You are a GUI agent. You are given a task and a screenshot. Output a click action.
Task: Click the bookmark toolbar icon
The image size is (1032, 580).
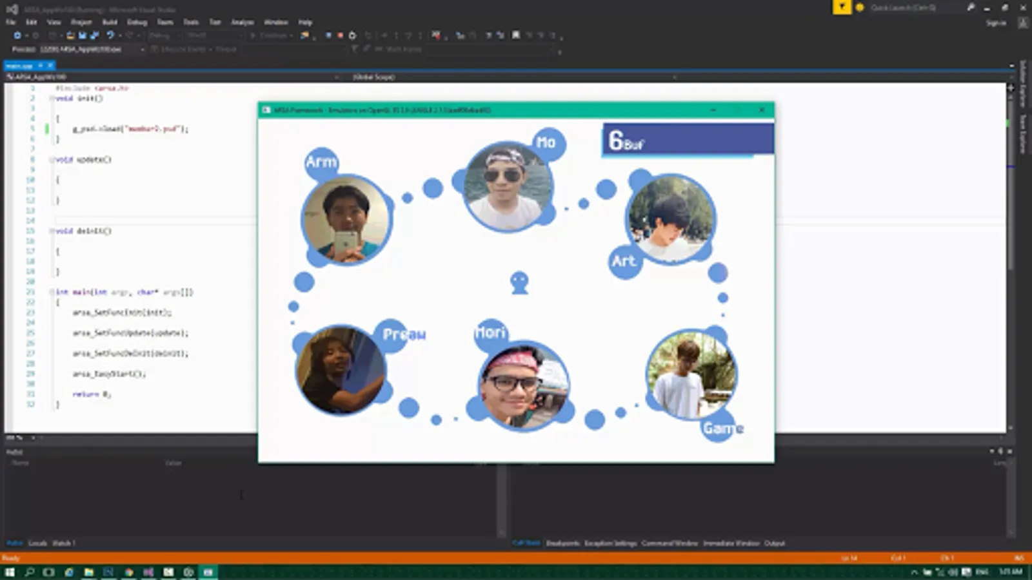[516, 35]
